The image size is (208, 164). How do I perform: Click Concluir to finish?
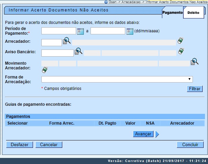[x=190, y=144]
